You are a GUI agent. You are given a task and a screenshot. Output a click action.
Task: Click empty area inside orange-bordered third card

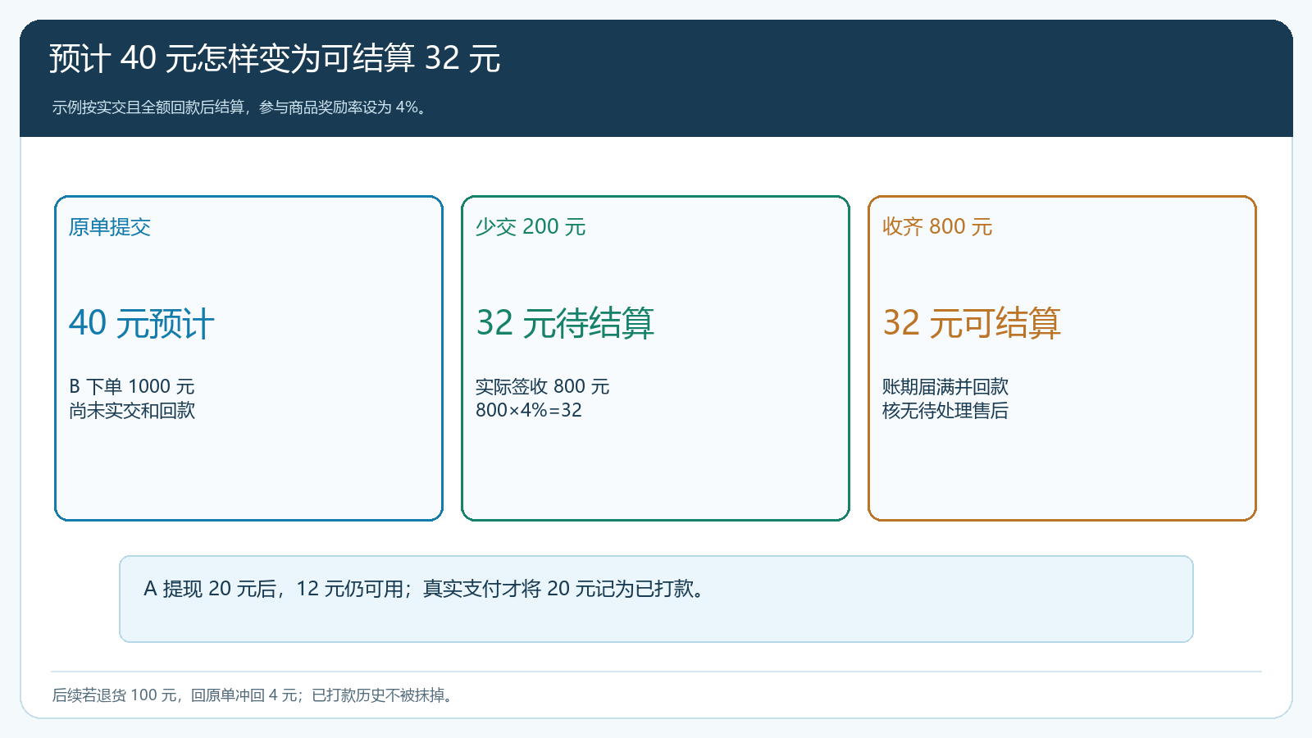tap(1062, 471)
